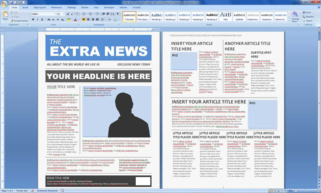
Task: Apply subscript formatting
Action: tap(53, 20)
